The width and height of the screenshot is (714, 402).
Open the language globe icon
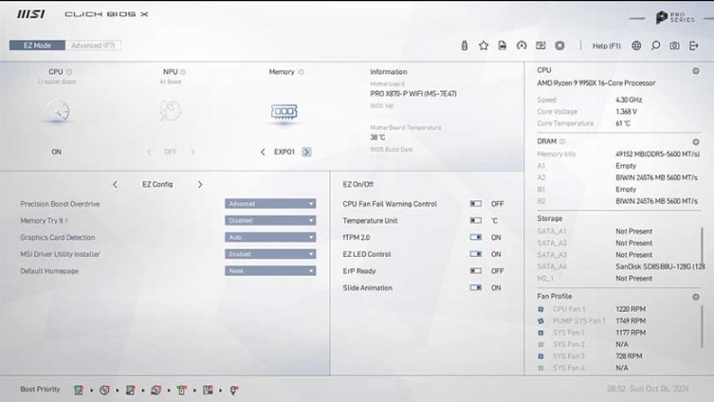pyautogui.click(x=636, y=46)
